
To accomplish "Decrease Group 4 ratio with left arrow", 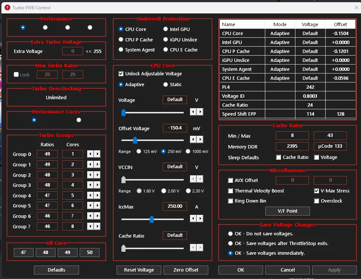I will point(90,195).
